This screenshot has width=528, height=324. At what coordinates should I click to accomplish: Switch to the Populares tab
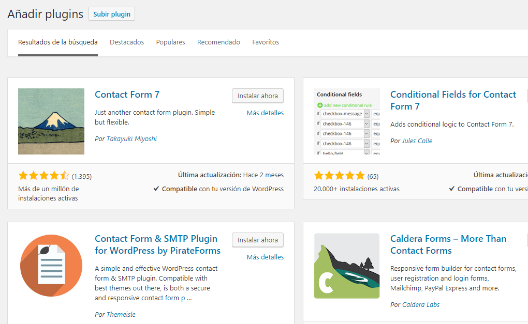[171, 42]
